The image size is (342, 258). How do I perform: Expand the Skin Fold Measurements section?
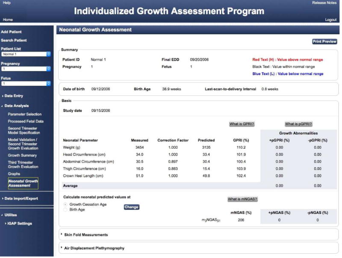coord(86,235)
